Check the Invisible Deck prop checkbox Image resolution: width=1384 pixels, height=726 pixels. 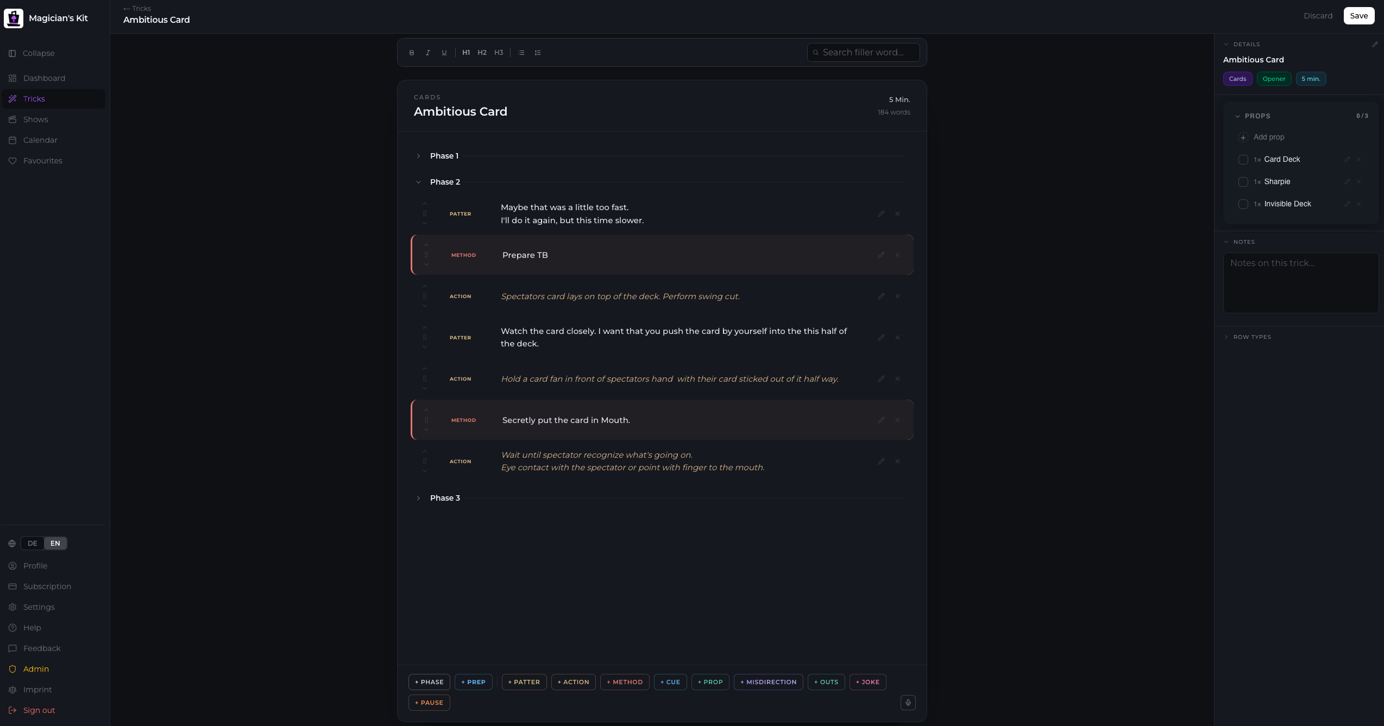[x=1243, y=204]
